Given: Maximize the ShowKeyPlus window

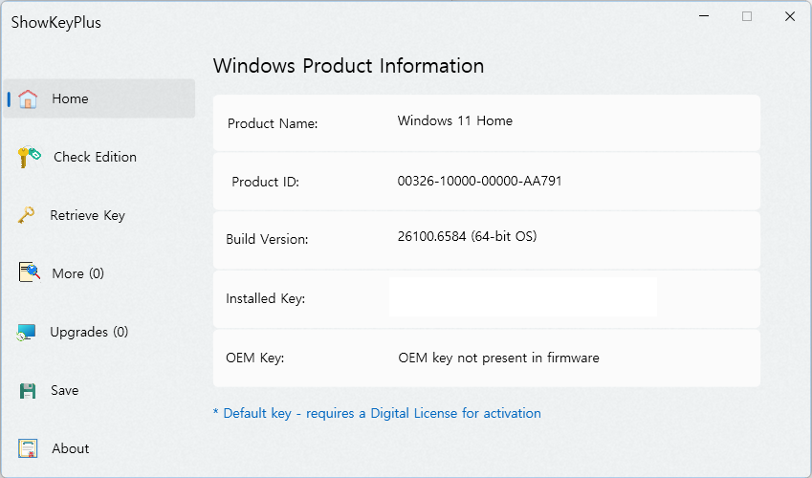Looking at the screenshot, I should click(747, 16).
